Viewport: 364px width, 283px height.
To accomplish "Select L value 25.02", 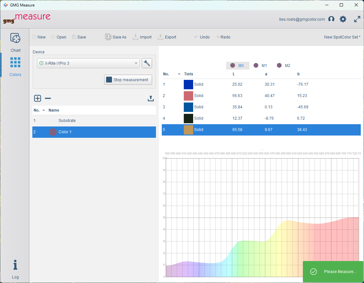I will point(237,84).
